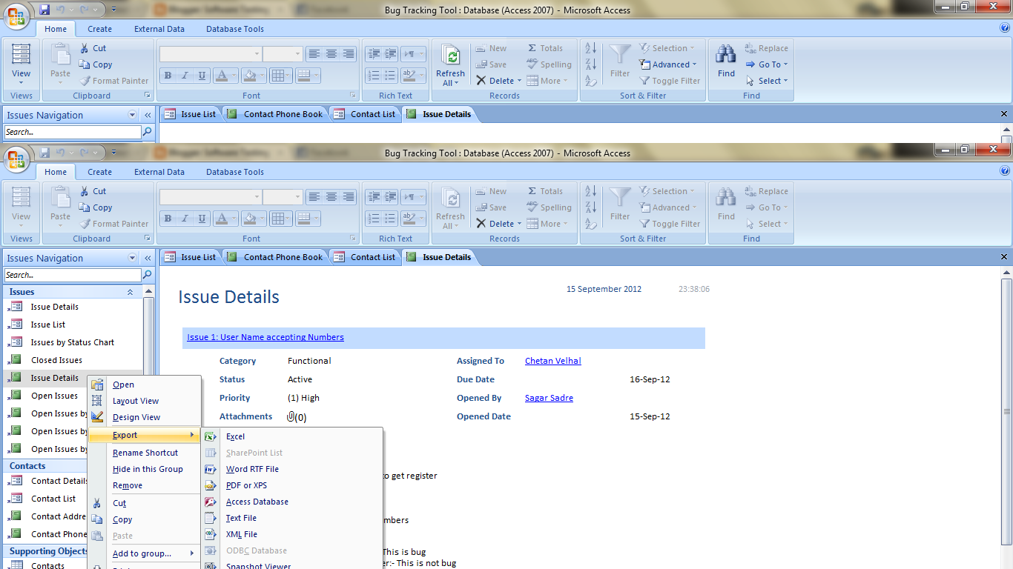
Task: Click font color swatch button in upper ribbon
Action: pyautogui.click(x=222, y=76)
